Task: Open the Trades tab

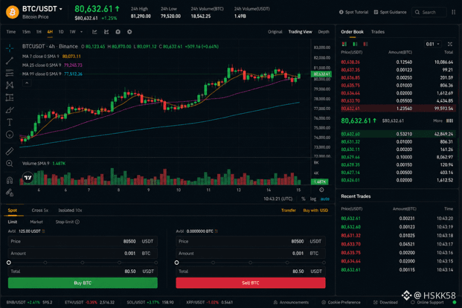Action: point(378,32)
